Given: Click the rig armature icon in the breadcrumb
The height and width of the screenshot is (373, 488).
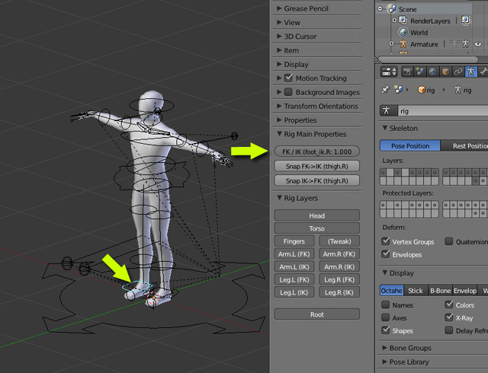Looking at the screenshot, I should pos(457,90).
